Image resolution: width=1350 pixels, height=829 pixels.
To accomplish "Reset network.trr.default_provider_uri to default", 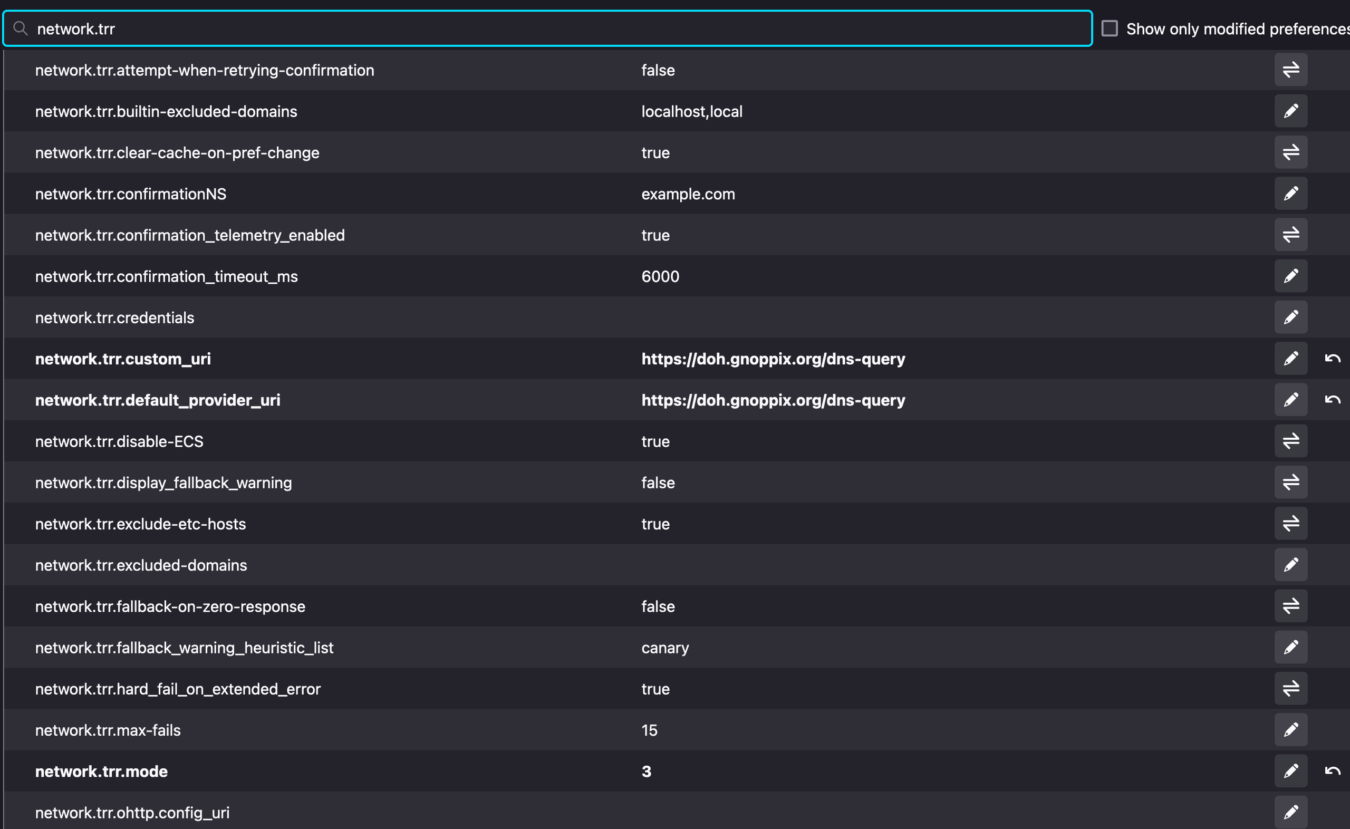I will (x=1332, y=400).
